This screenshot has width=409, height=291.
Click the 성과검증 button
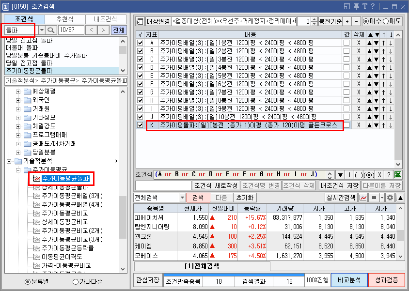(x=387, y=280)
